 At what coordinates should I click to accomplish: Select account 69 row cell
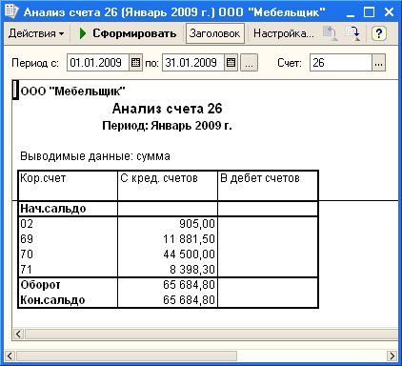click(x=68, y=239)
